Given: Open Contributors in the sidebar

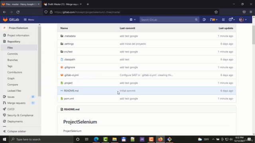Looking at the screenshot, I should [x=15, y=72].
